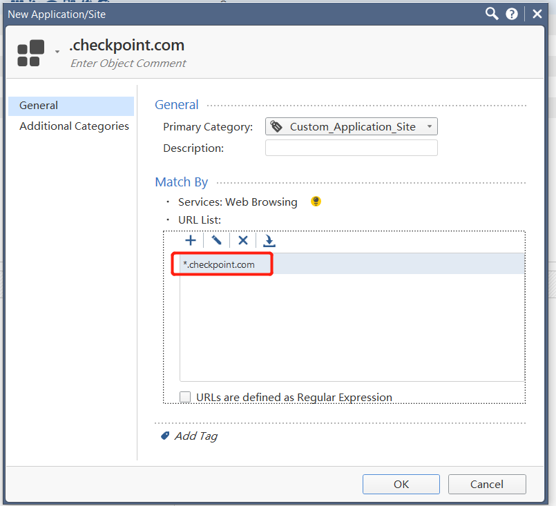Click the pencil icon to edit URL

point(217,240)
